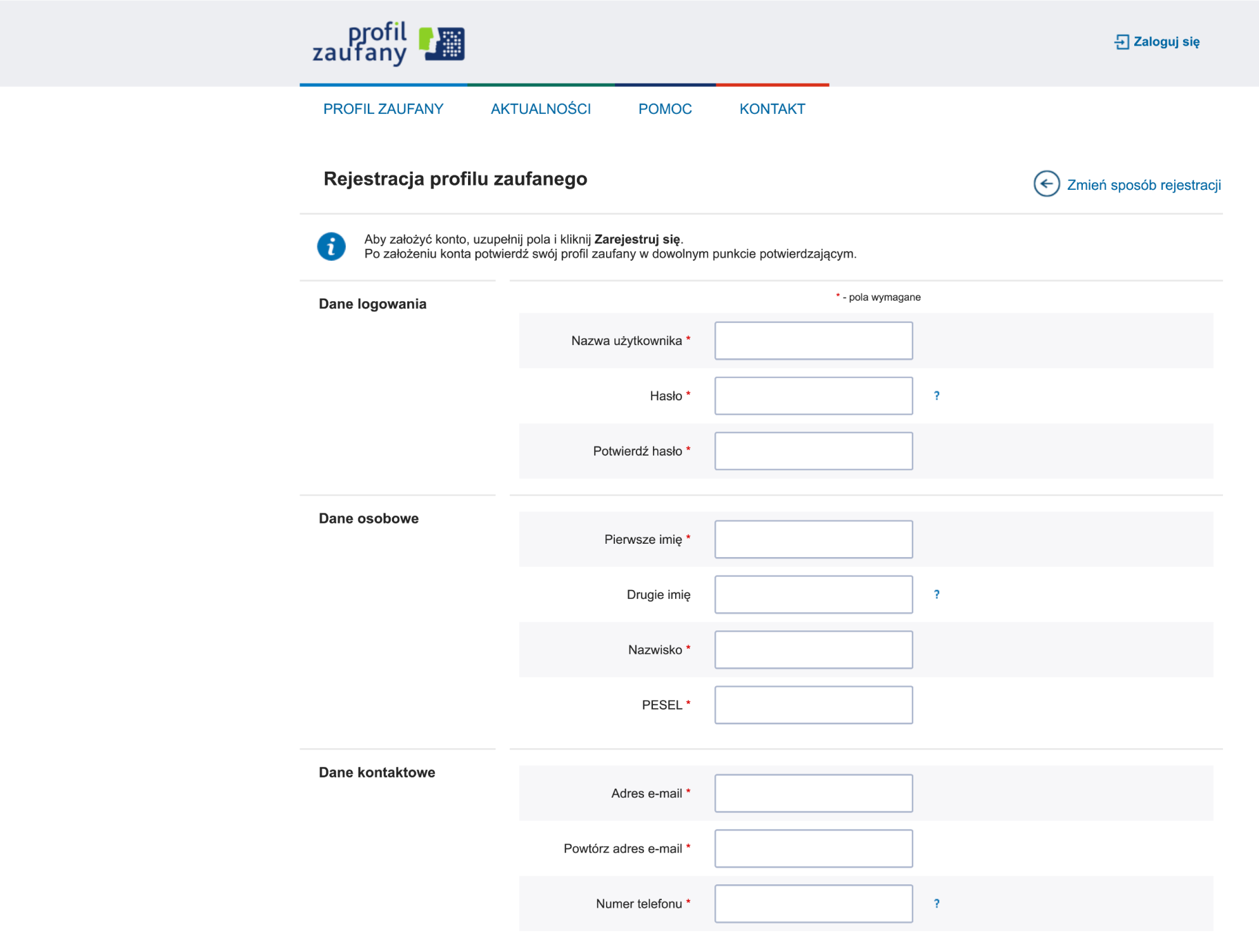Select the Pierwsze imię text box
This screenshot has width=1259, height=940.
[x=813, y=539]
